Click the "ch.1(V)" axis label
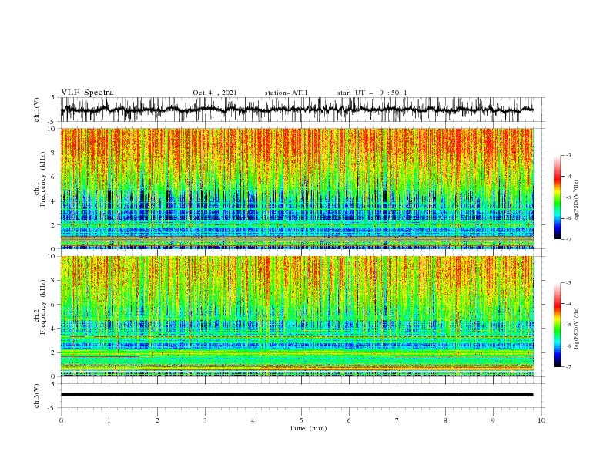This screenshot has width=610, height=472. point(37,110)
